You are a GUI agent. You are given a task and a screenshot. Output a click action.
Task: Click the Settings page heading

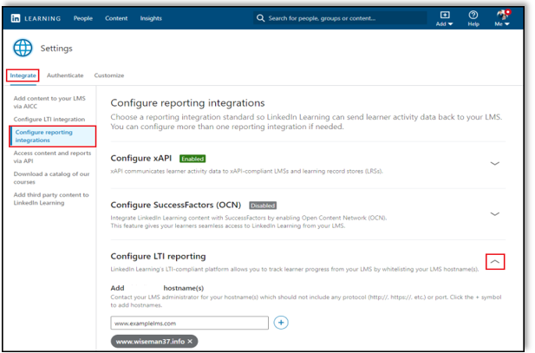[x=56, y=49]
